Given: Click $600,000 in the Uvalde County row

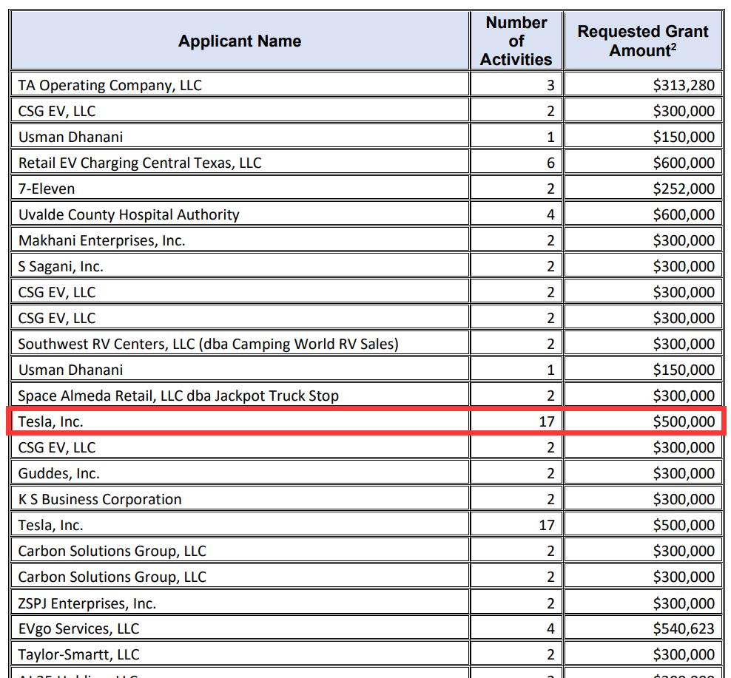Looking at the screenshot, I should pyautogui.click(x=643, y=214).
